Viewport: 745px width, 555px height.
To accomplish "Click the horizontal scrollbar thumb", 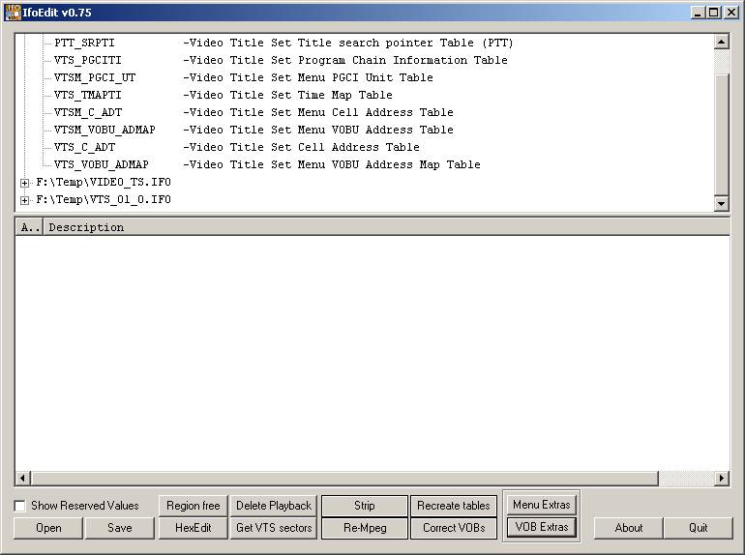I will [x=345, y=478].
